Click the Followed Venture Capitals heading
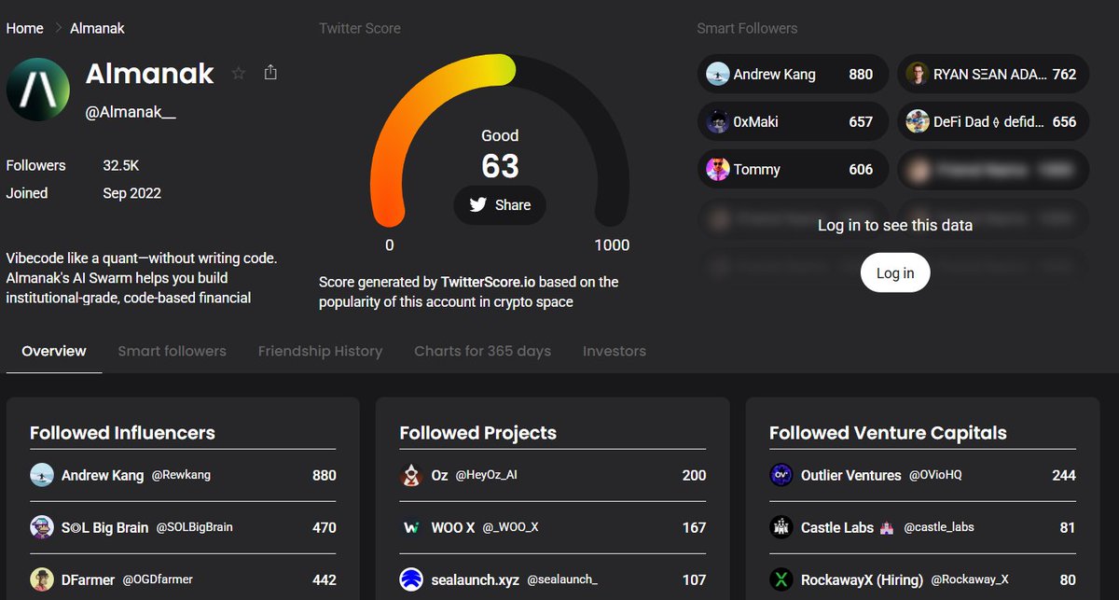Viewport: 1119px width, 600px height. point(888,433)
